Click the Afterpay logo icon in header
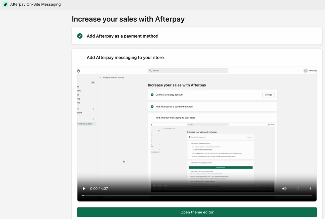 (5, 4)
